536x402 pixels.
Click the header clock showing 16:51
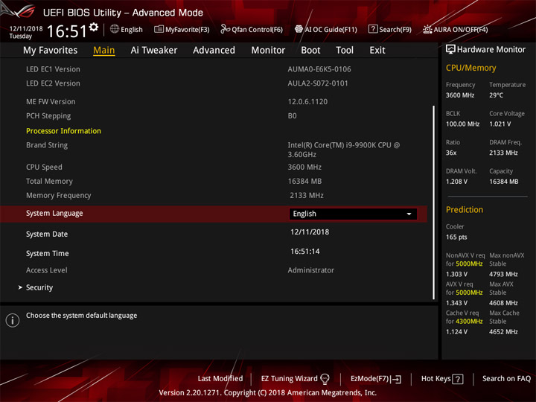[67, 31]
